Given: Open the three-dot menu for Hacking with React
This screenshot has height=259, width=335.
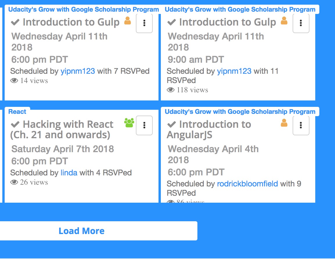Looking at the screenshot, I should pos(144,125).
